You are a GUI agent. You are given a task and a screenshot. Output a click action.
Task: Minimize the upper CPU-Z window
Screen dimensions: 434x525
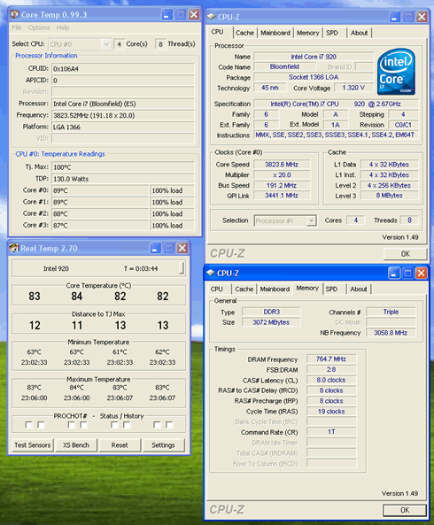point(394,17)
